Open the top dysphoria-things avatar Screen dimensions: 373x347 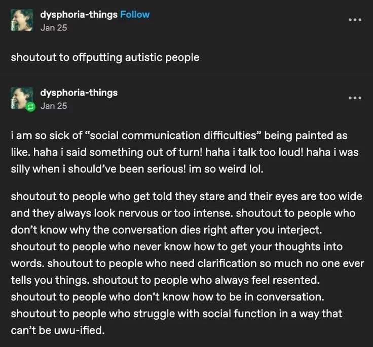tap(22, 20)
